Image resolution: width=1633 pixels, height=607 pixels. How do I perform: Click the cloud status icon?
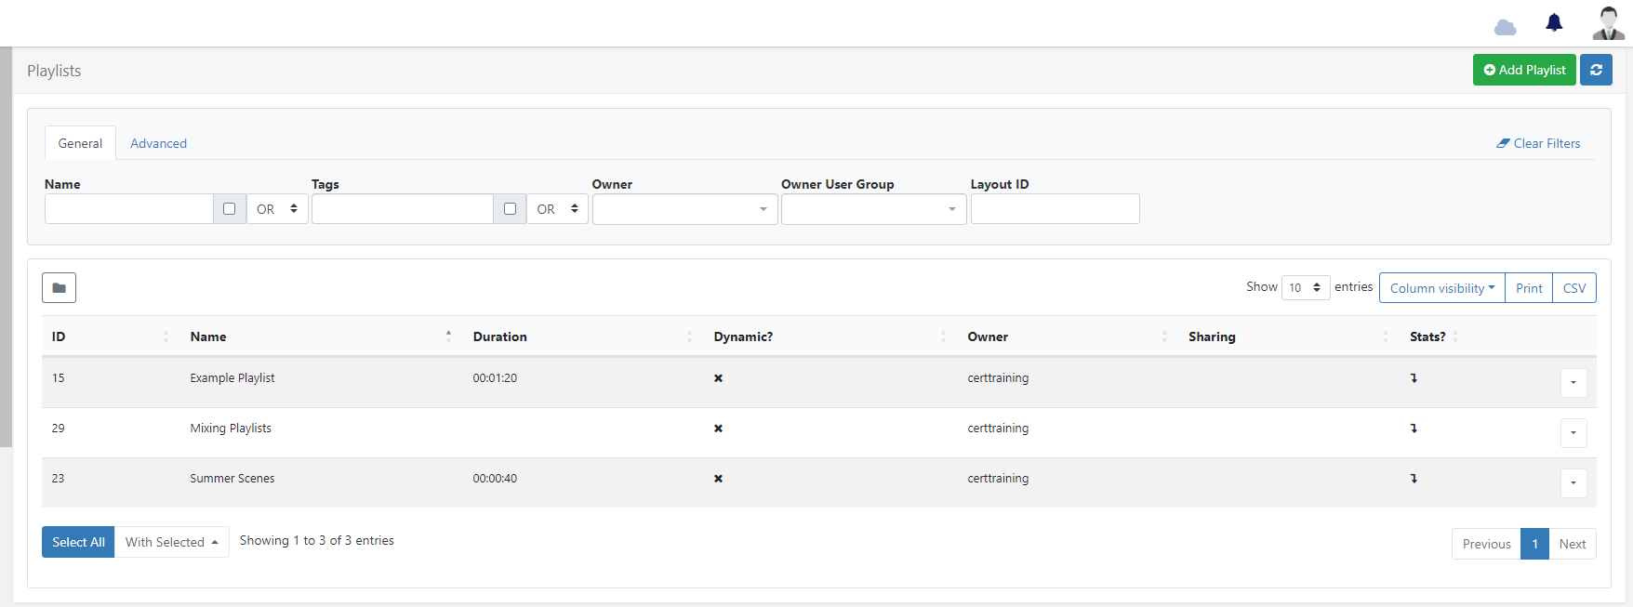pyautogui.click(x=1505, y=27)
